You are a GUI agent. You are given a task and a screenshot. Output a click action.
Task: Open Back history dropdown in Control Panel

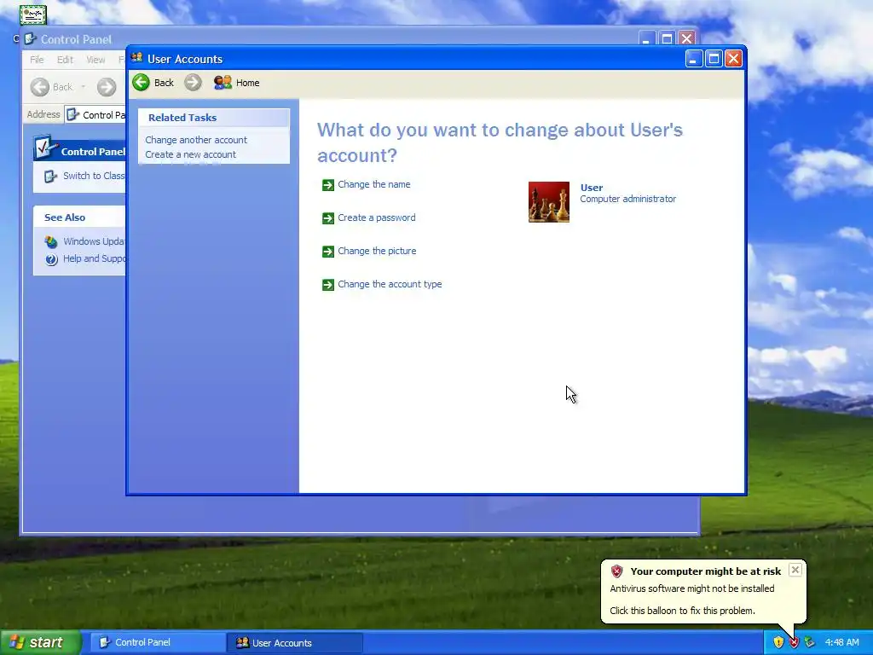click(x=84, y=87)
